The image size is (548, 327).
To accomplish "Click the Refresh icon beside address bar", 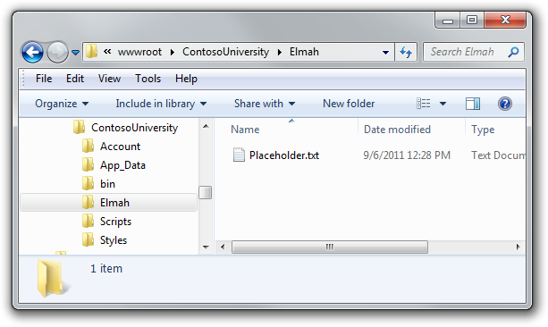I will 406,52.
